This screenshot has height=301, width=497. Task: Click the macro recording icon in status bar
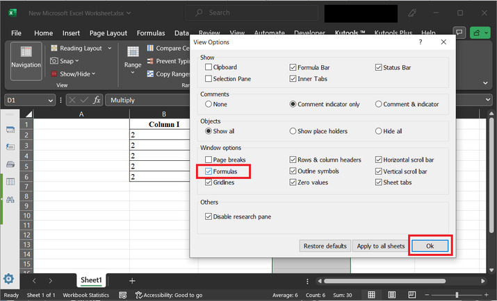tap(122, 295)
